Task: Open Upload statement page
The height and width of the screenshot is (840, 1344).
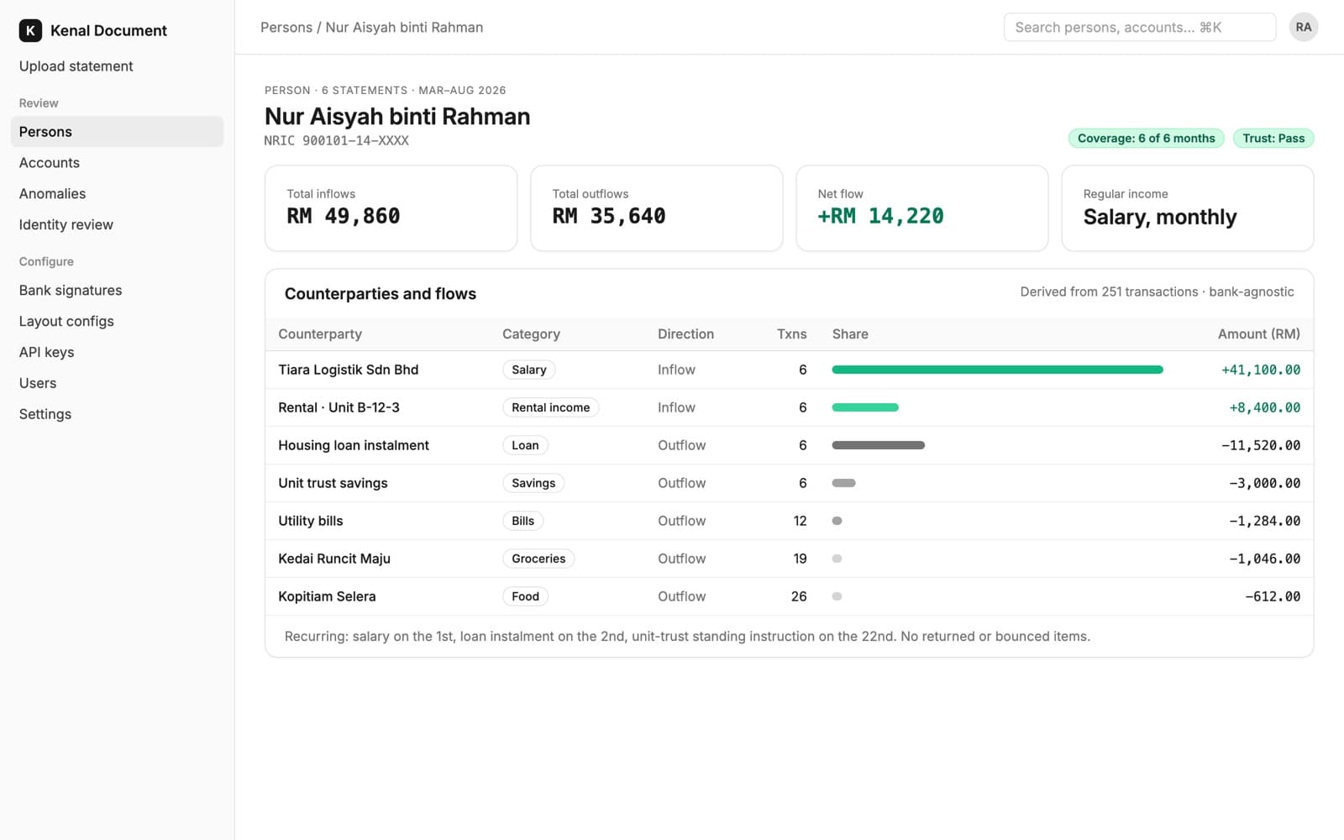Action: pos(76,66)
